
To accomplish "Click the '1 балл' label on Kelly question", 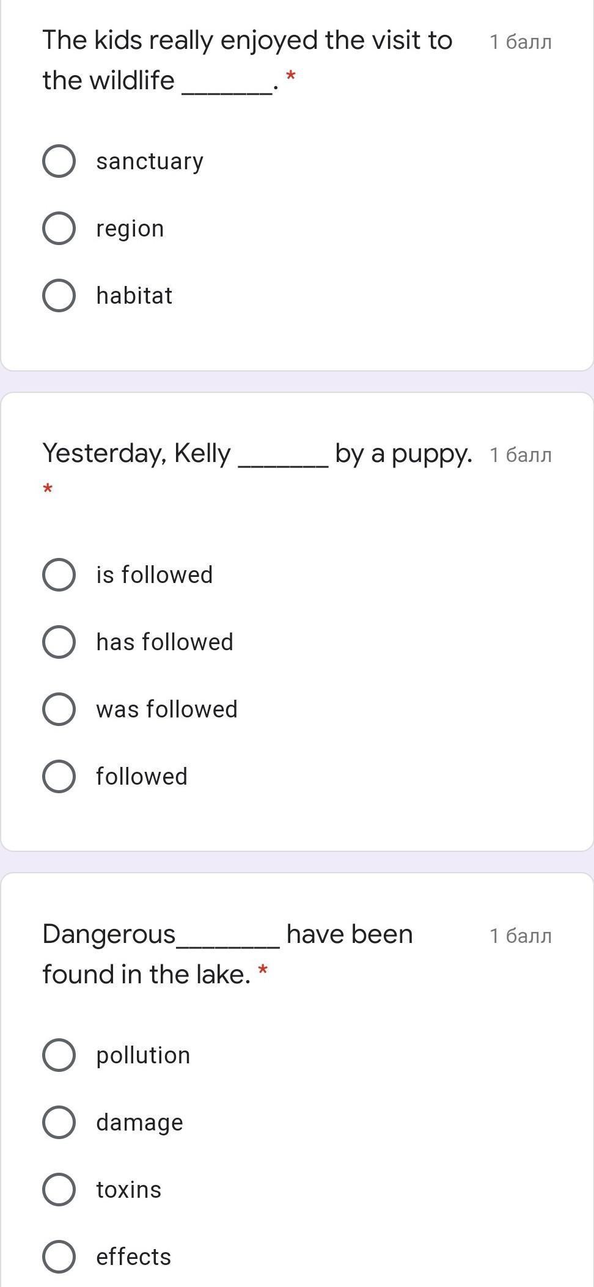I will (x=521, y=455).
